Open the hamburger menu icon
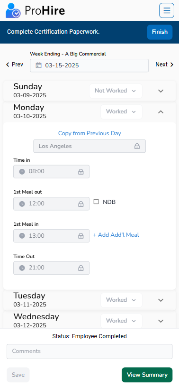Screen dimensions: 179x389 pyautogui.click(x=166, y=10)
